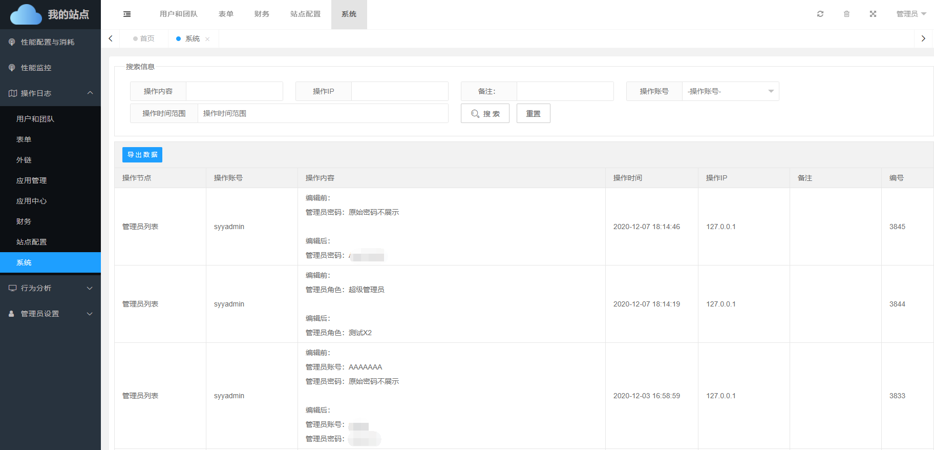Close the 系统 tab with the x icon
This screenshot has width=934, height=450.
coord(207,39)
